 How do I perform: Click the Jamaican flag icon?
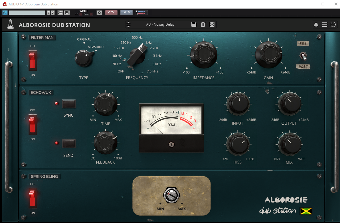tap(306, 211)
